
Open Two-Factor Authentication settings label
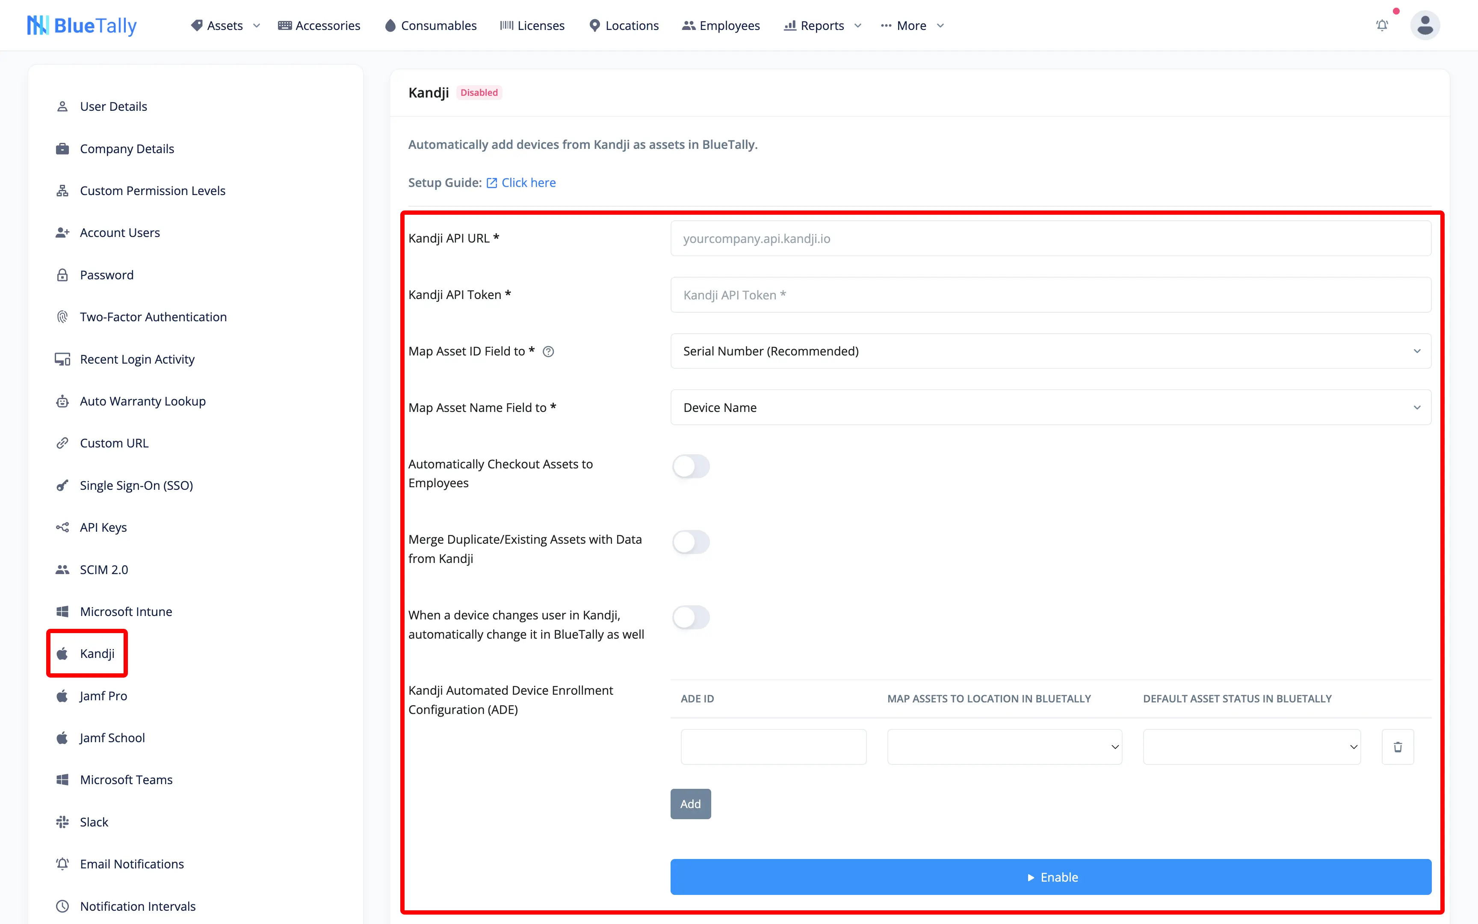pyautogui.click(x=153, y=317)
